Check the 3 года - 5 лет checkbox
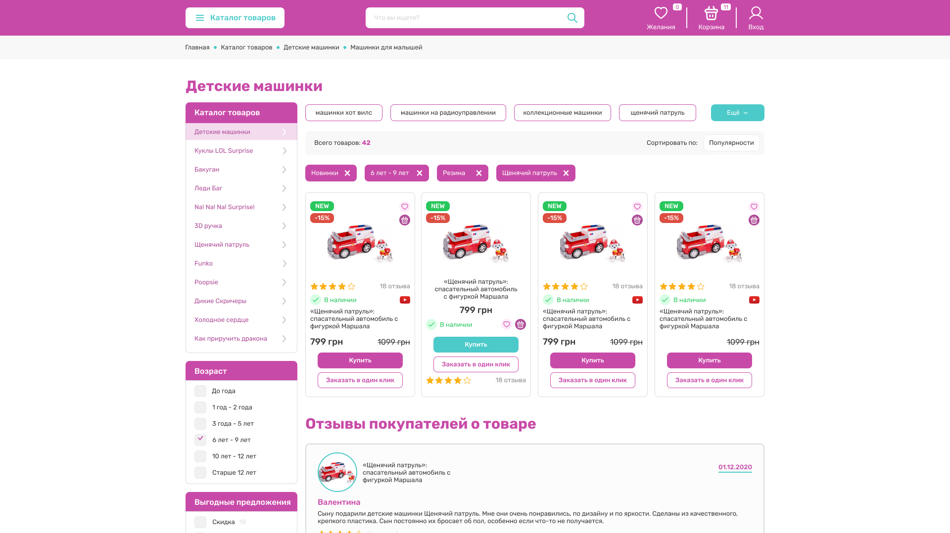Viewport: 950px width, 533px height. pos(200,424)
